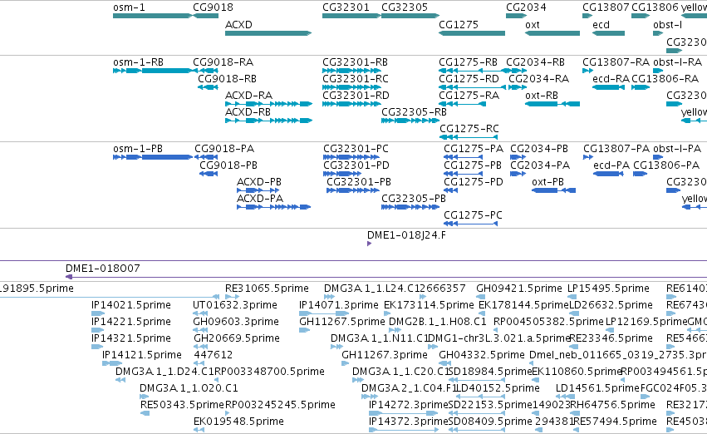Viewport: 707px width, 434px height.
Task: Open the ACXD-PA protein label
Action: pos(260,199)
